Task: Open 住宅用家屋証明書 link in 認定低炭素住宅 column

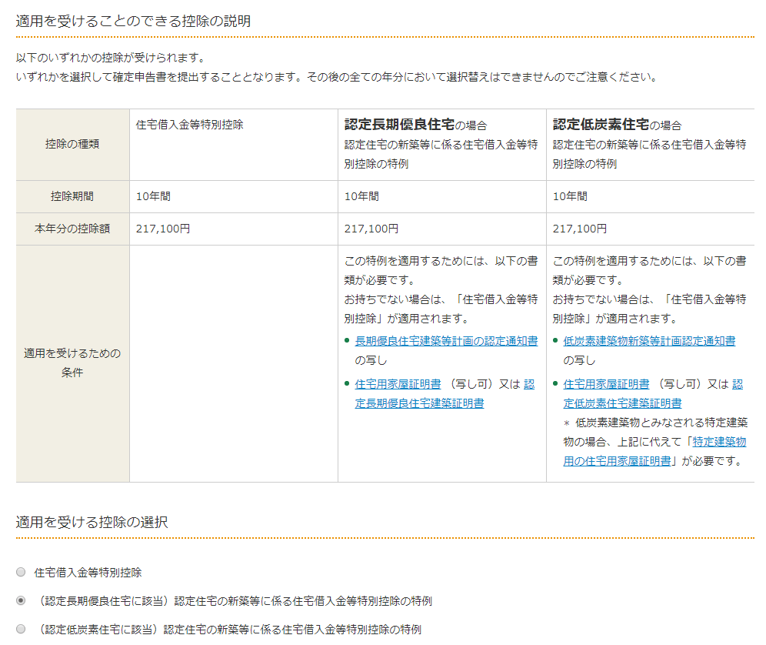Action: click(606, 384)
